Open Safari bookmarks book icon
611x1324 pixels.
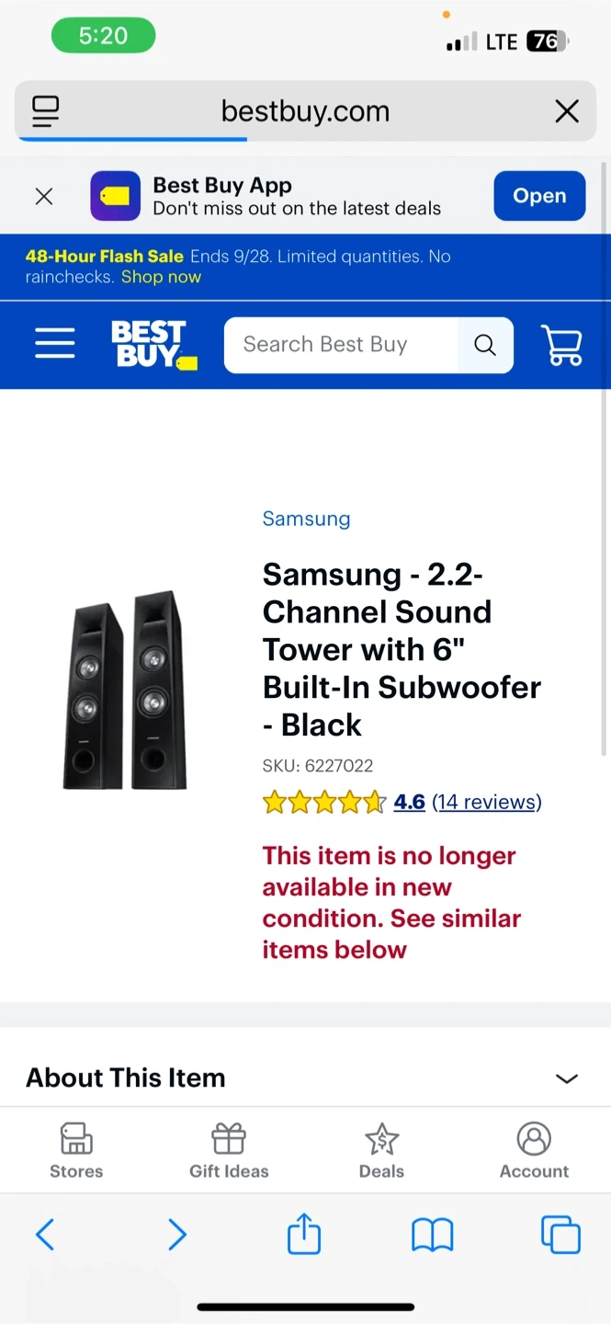(x=432, y=1235)
